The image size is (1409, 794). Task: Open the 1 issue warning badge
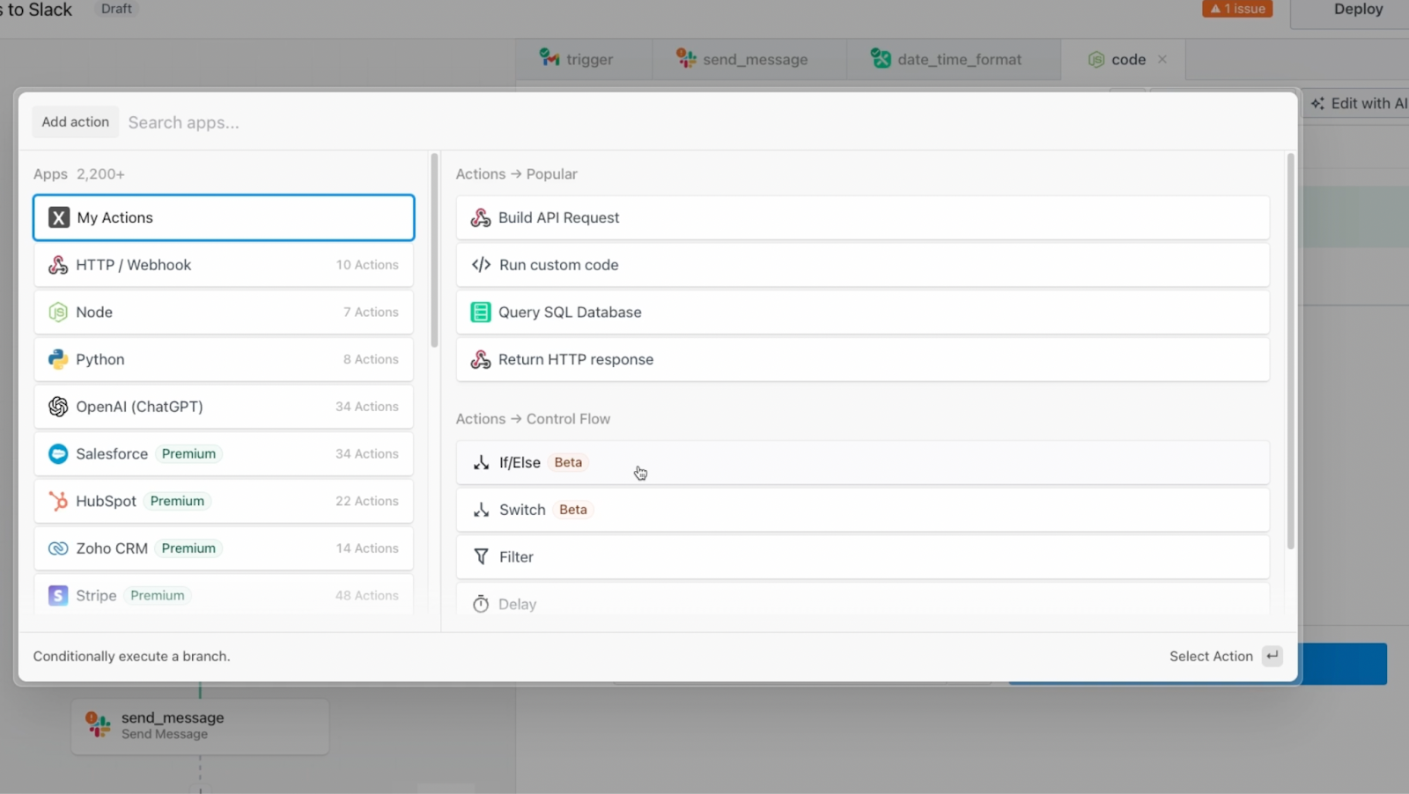point(1237,9)
